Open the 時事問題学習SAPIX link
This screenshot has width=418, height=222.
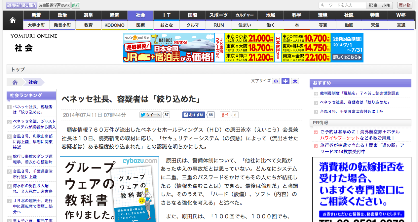click(54, 5)
